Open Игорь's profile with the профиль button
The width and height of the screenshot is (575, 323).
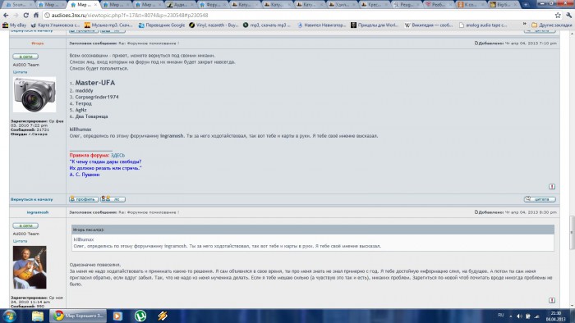pyautogui.click(x=84, y=199)
